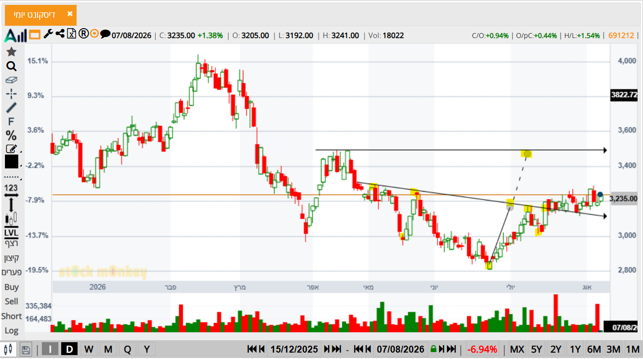The image size is (643, 359).
Task: Open the black drawing color swatch
Action: click(x=11, y=161)
